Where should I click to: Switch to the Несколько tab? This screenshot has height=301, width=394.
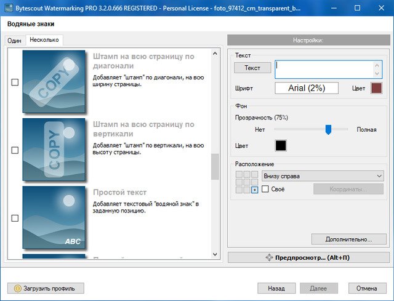click(44, 41)
